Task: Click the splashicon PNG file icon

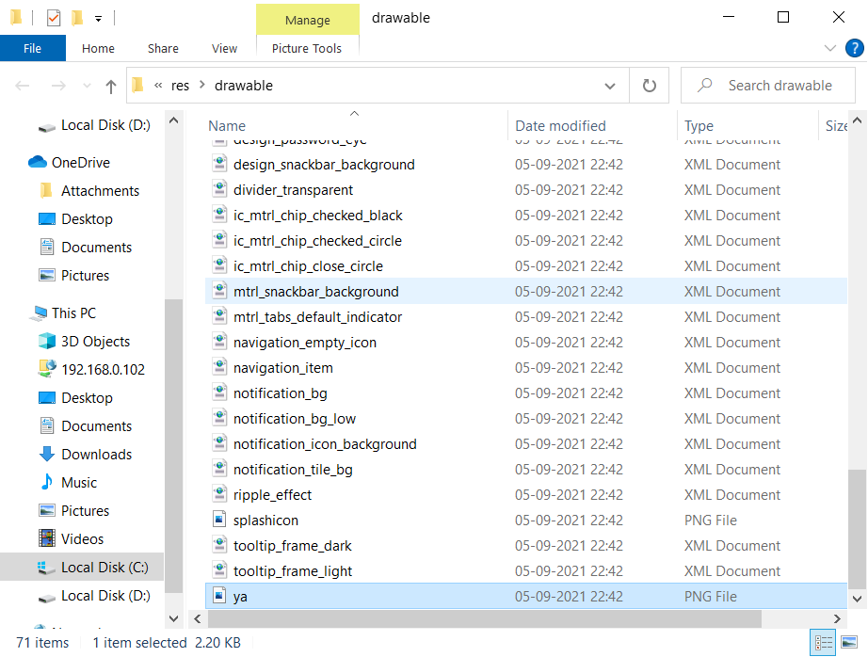Action: pos(219,521)
